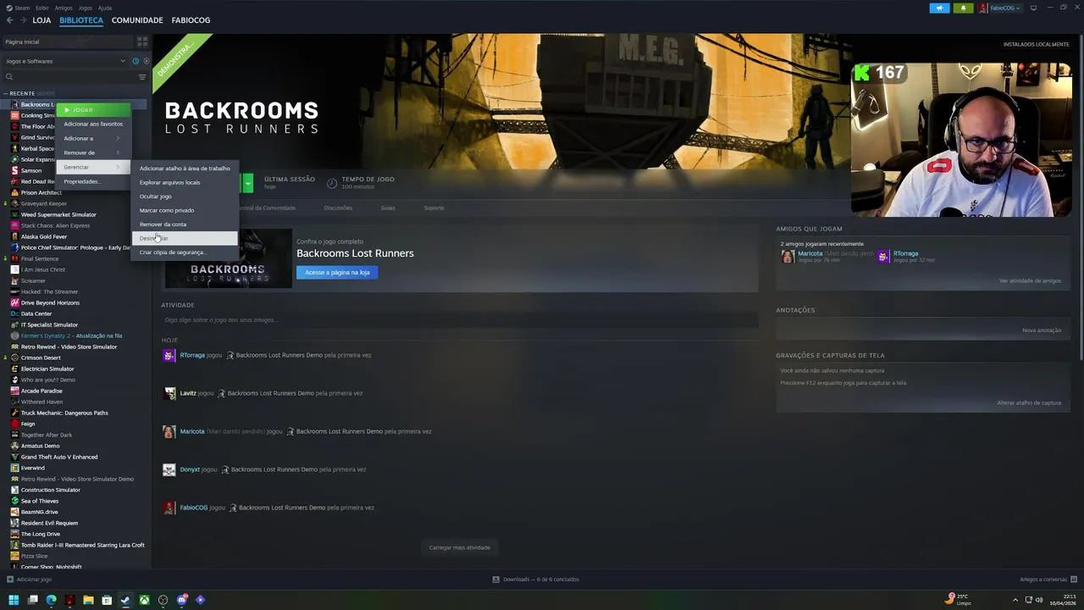
Task: Open File Explorer in the taskbar
Action: [88, 600]
